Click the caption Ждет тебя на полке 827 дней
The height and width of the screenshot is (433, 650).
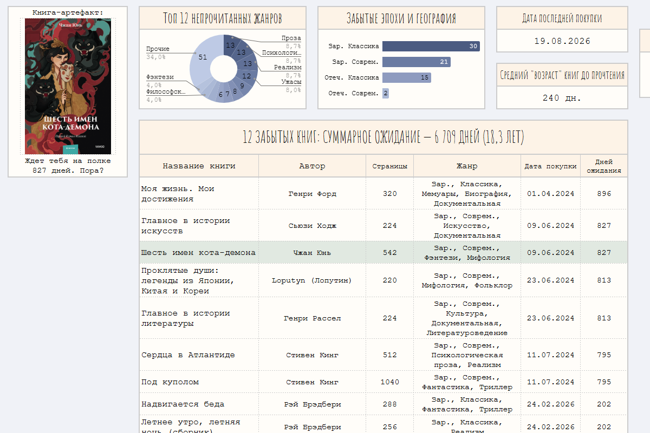68,166
